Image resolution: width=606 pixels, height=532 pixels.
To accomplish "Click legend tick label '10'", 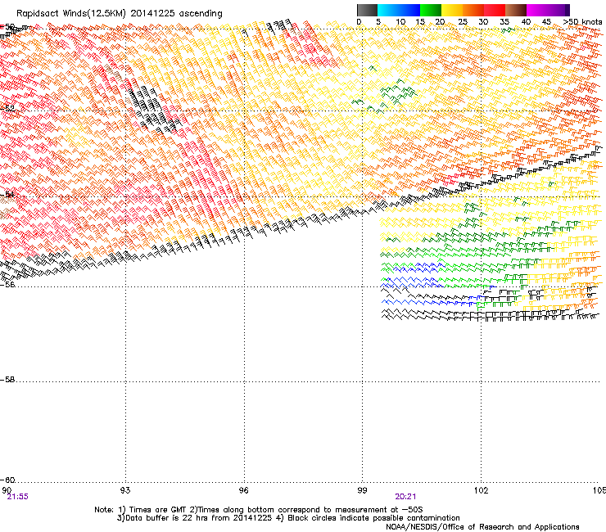I will (400, 22).
